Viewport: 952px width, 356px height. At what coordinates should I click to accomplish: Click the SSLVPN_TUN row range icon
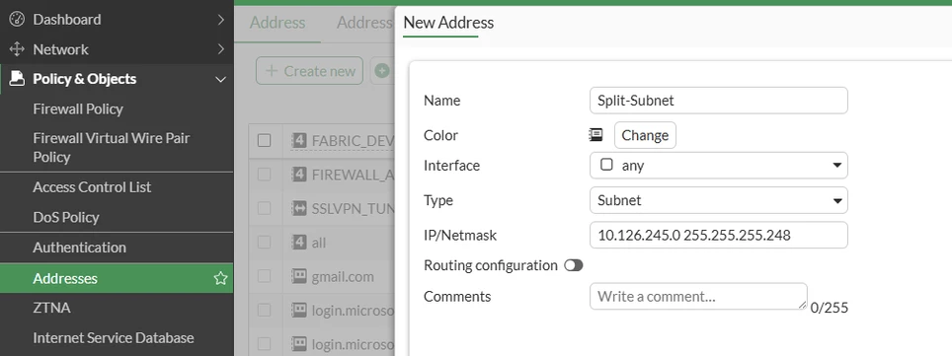(x=299, y=208)
